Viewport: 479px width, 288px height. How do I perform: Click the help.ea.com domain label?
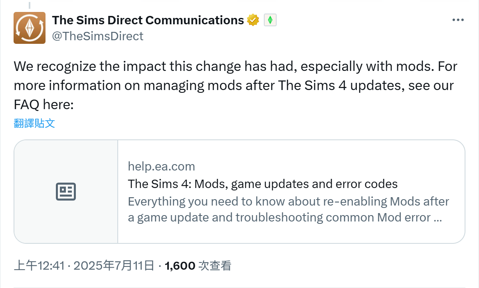coord(161,166)
